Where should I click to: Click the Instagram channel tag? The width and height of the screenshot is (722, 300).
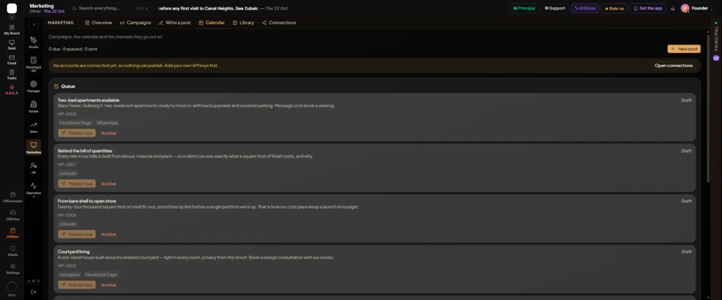pyautogui.click(x=69, y=275)
